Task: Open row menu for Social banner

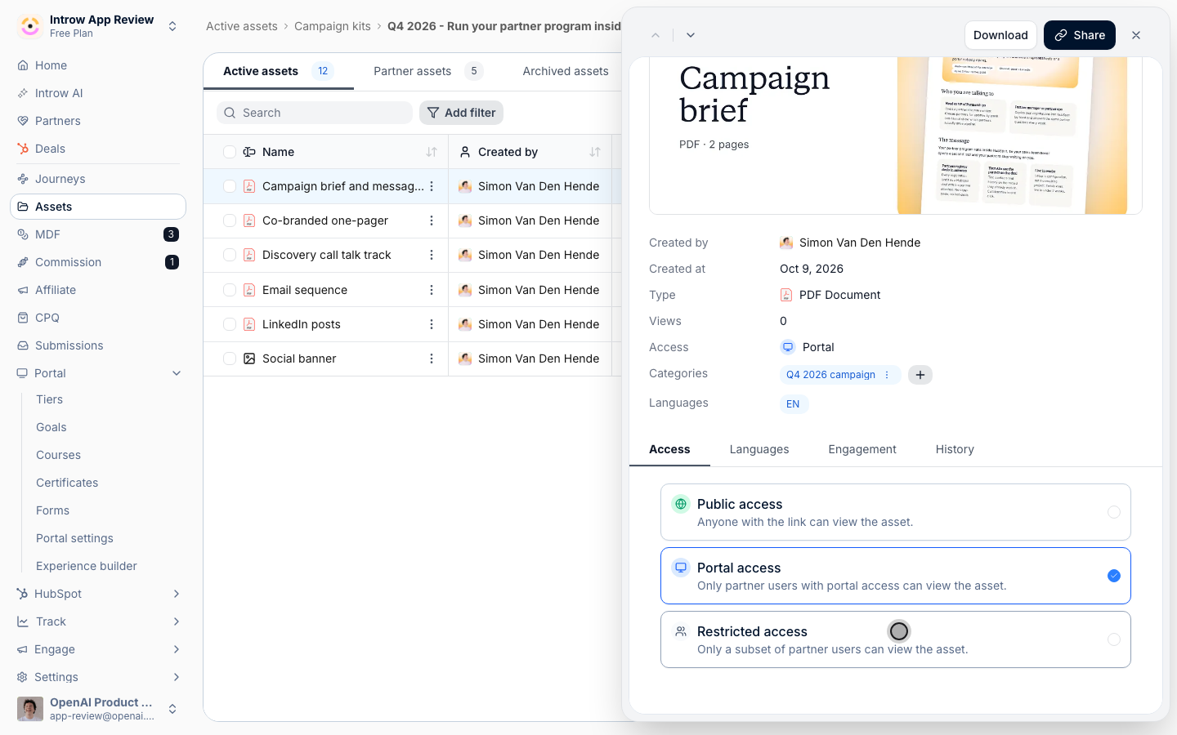Action: [x=432, y=359]
